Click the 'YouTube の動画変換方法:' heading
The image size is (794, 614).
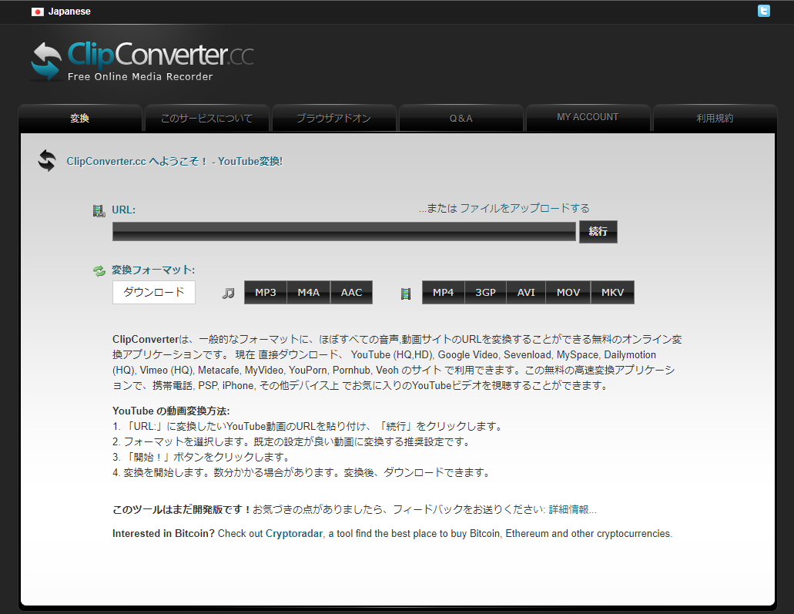[171, 411]
